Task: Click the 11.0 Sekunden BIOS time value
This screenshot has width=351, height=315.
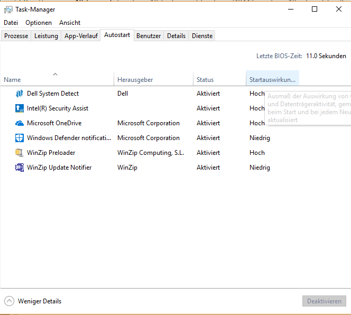Action: (326, 56)
